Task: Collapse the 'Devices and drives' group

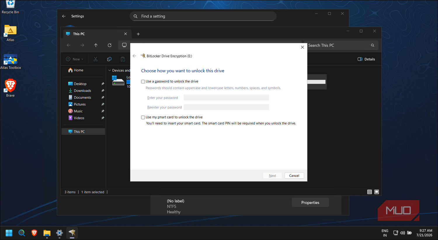Action: pos(110,71)
